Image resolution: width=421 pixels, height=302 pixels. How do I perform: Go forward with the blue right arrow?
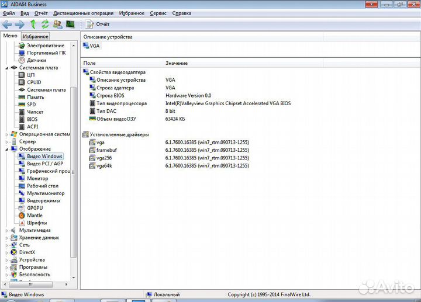(x=19, y=25)
